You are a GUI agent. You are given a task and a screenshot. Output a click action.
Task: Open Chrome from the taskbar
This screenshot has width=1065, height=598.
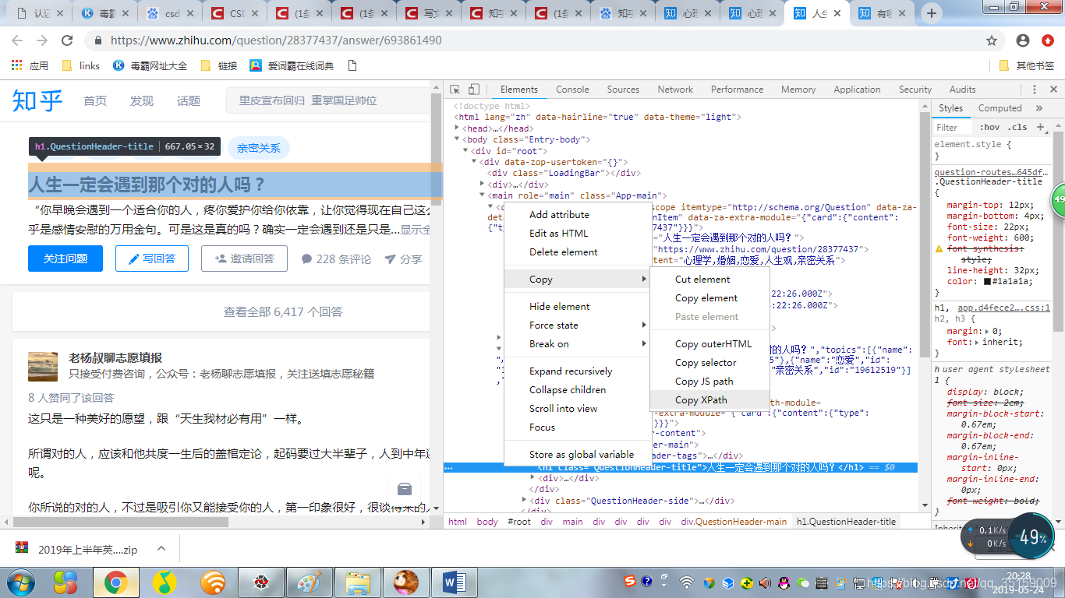click(116, 582)
